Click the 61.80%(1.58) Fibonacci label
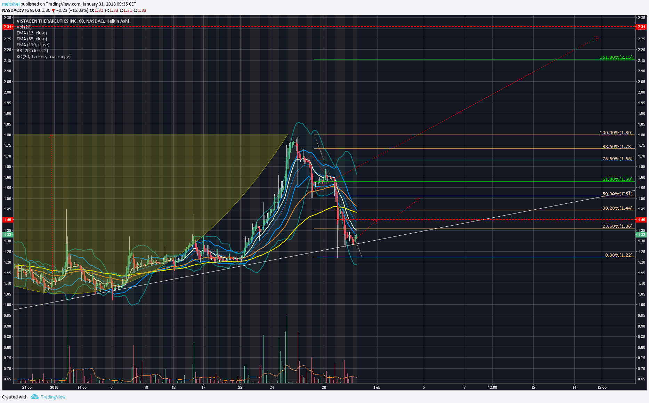 (x=617, y=179)
